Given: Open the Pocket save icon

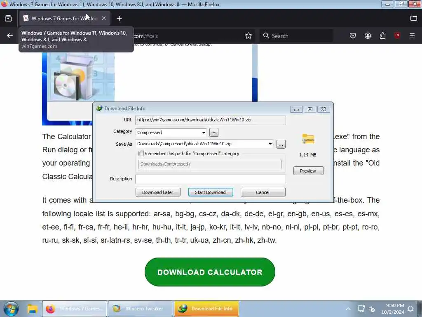Looking at the screenshot, I should click(x=353, y=35).
